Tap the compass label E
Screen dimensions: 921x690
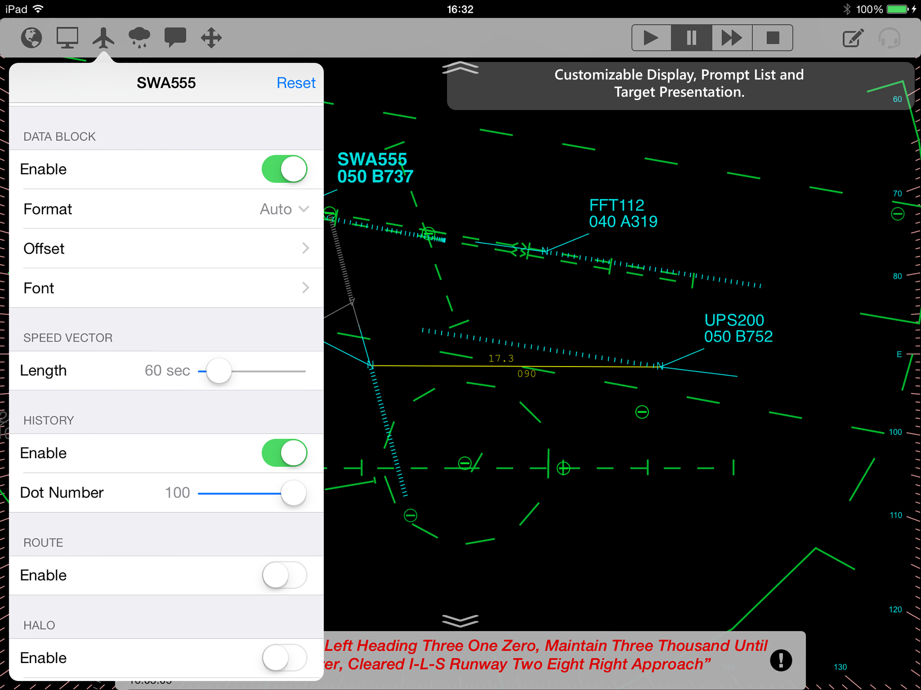pos(899,354)
